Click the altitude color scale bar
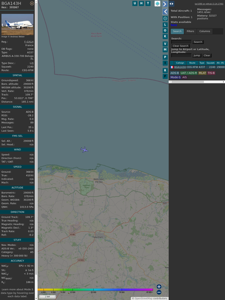 point(95,290)
